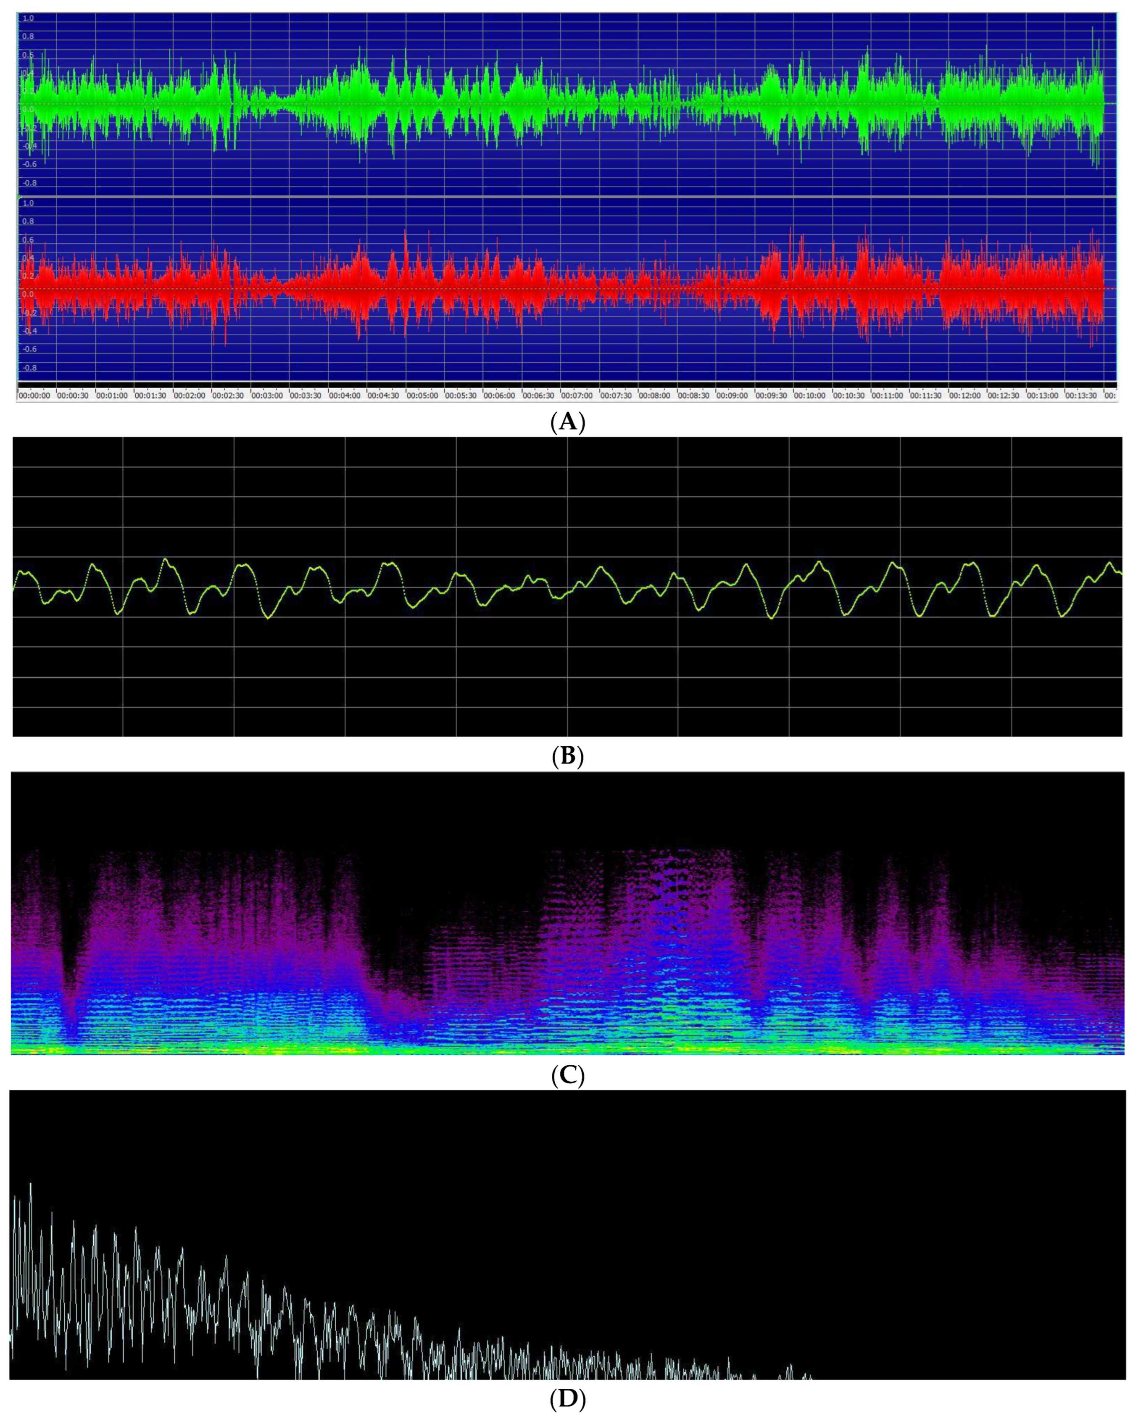
Task: Click the panel caption (C)
Action: coord(568,1076)
